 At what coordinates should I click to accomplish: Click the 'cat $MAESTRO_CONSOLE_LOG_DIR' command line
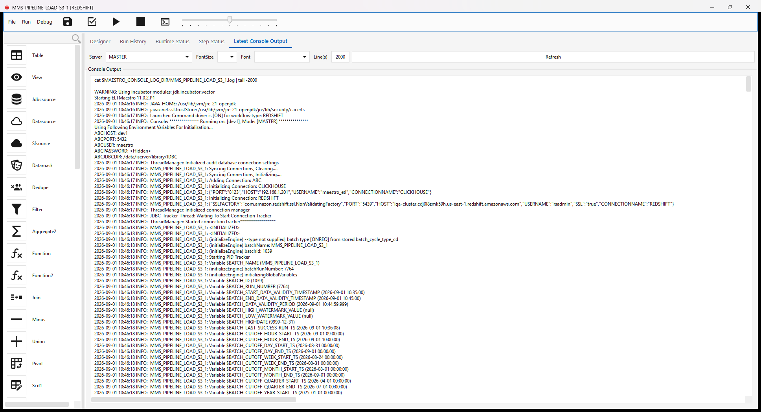point(176,80)
